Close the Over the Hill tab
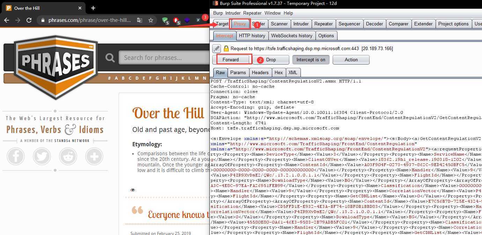Viewport: 482px width, 235px height. tap(80, 8)
